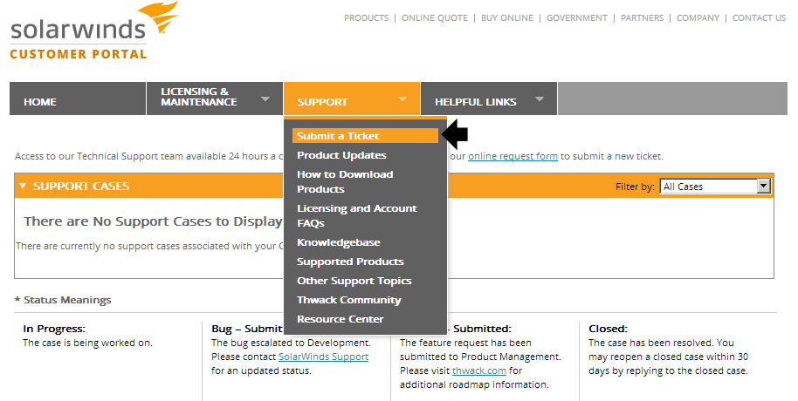Click the Closed status label

[x=609, y=329]
